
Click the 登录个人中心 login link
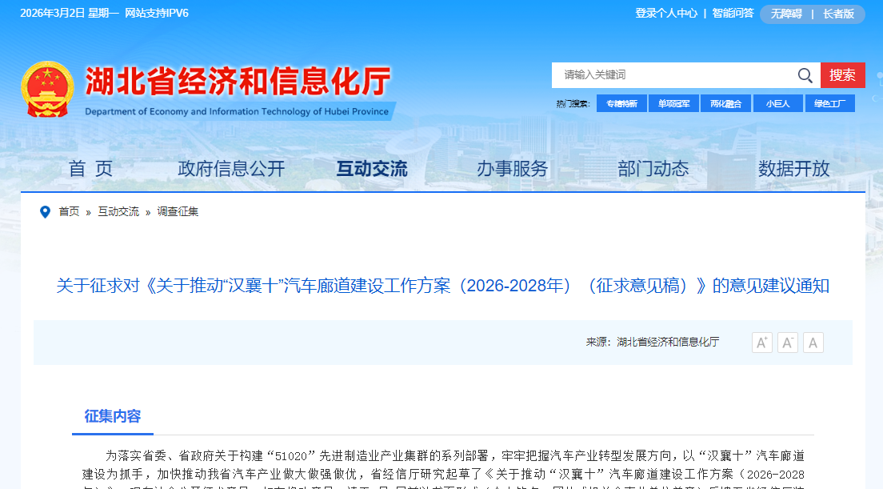pyautogui.click(x=666, y=14)
